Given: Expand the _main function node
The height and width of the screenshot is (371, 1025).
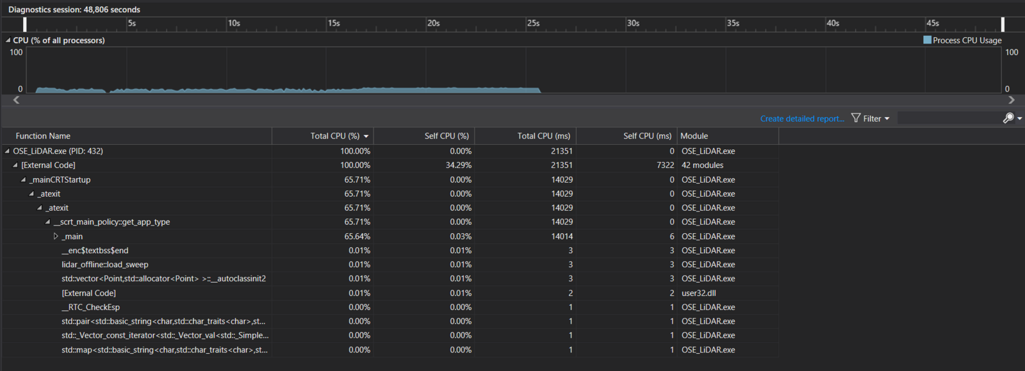Looking at the screenshot, I should coord(56,236).
